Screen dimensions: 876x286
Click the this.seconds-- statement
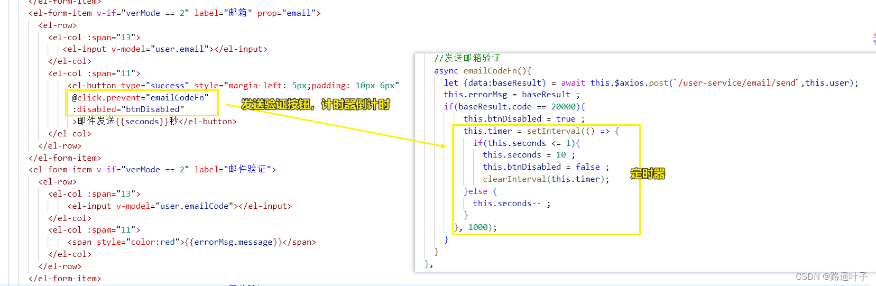pyautogui.click(x=511, y=204)
